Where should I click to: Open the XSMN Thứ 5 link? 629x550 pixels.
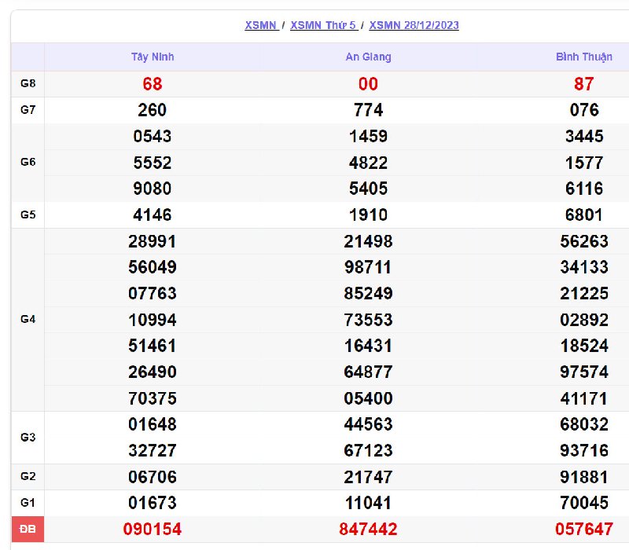pyautogui.click(x=323, y=25)
